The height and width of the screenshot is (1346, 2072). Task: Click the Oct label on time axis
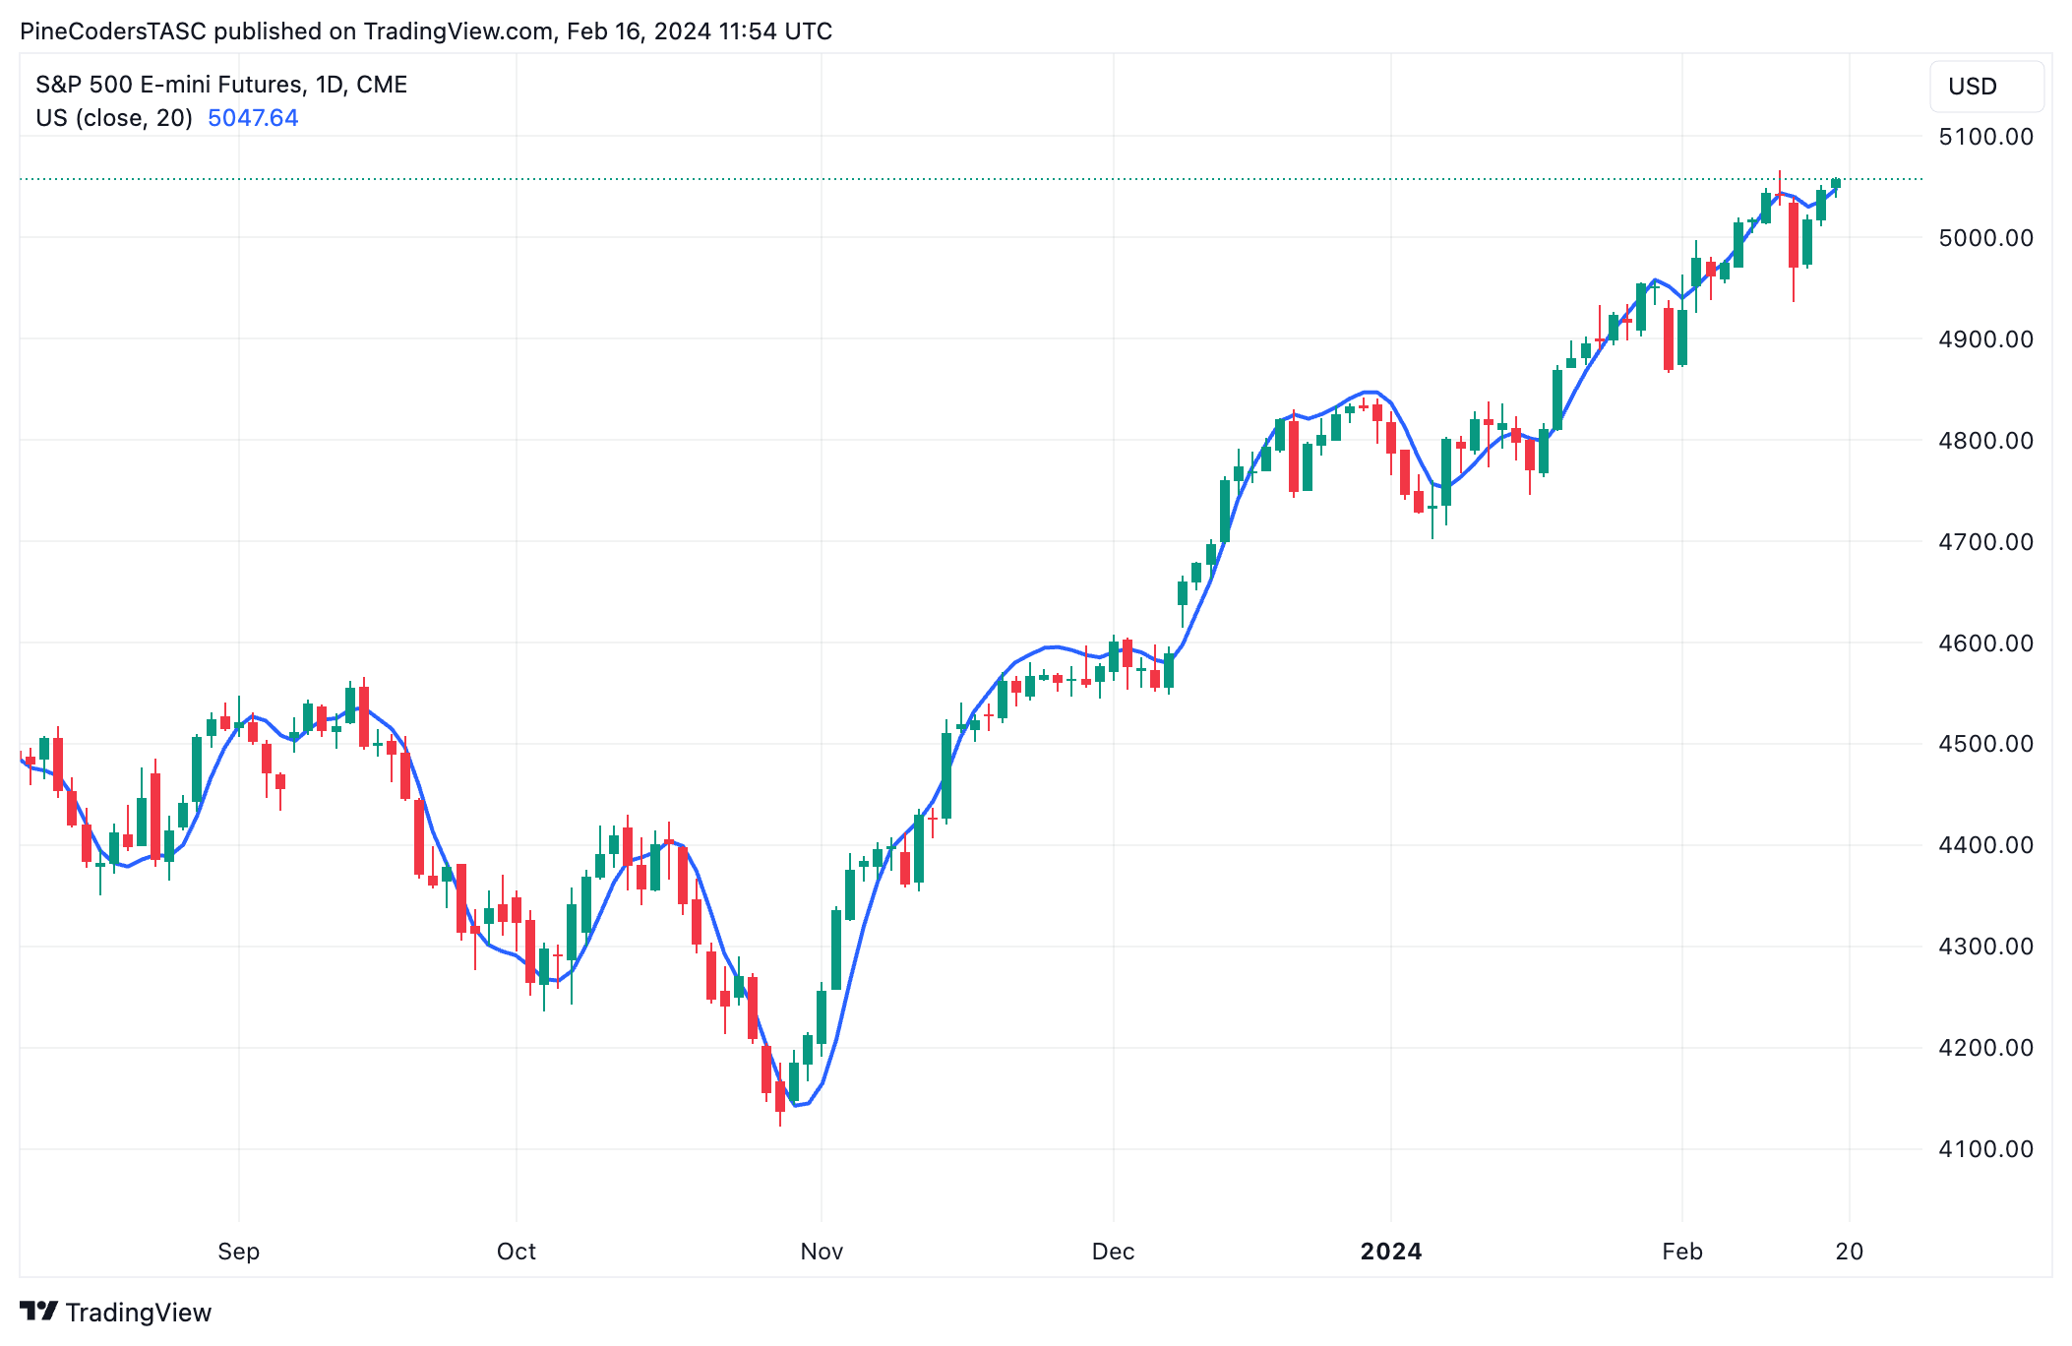point(517,1252)
